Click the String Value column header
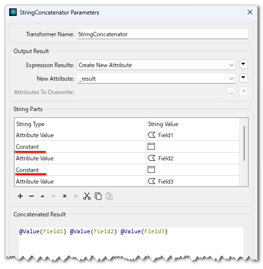The width and height of the screenshot is (263, 269). coord(163,124)
